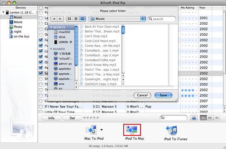Check the box for the Tu... song row
This screenshot has height=149, width=226.
click(x=41, y=95)
